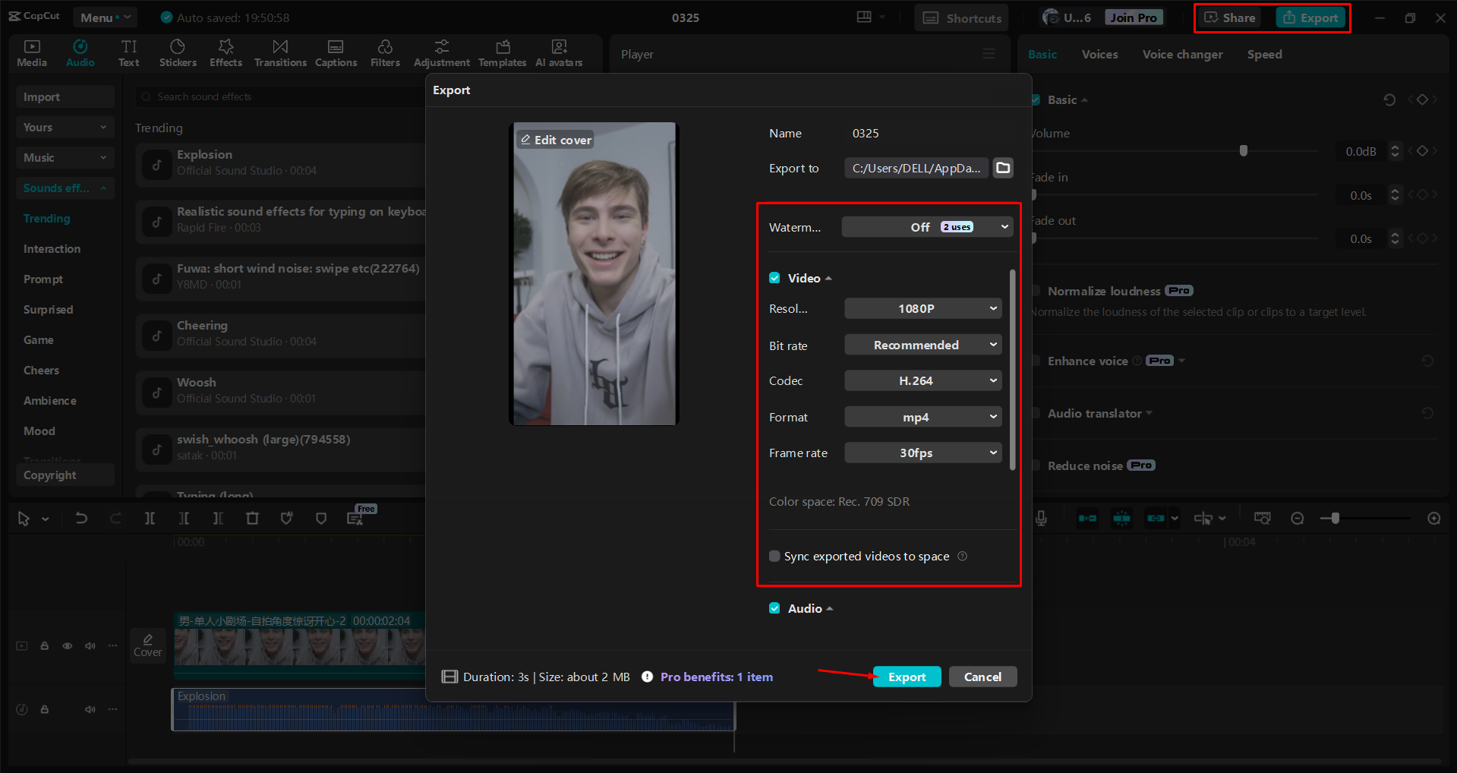Screen dimensions: 1457x773
Task: Switch to the Effects panel
Action: tap(225, 52)
